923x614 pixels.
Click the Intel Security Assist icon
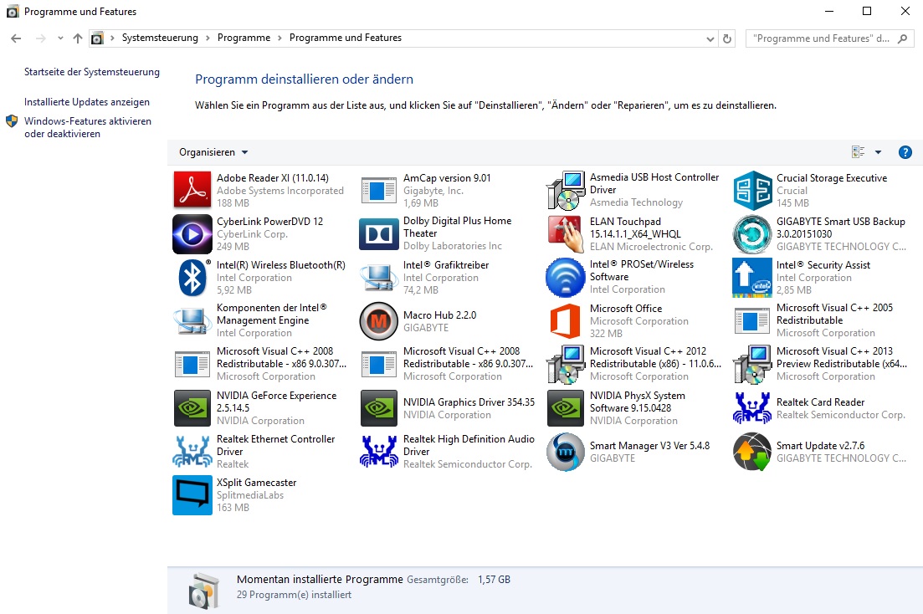(x=752, y=277)
